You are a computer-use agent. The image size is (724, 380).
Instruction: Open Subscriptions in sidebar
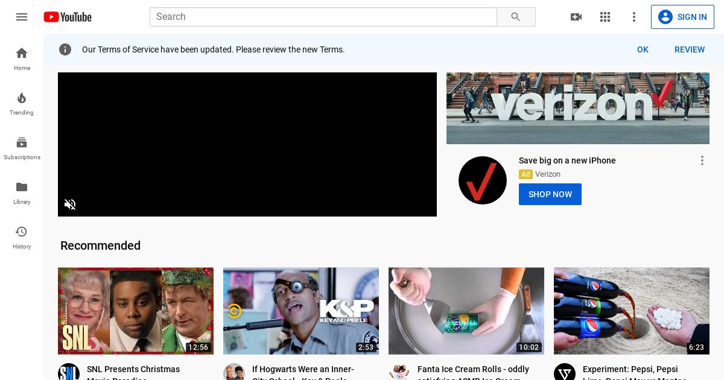coord(22,148)
